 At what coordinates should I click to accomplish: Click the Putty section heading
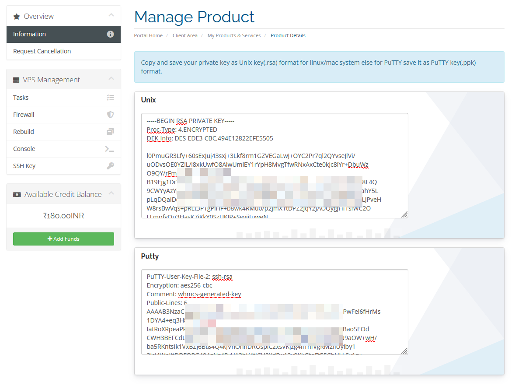tap(150, 256)
